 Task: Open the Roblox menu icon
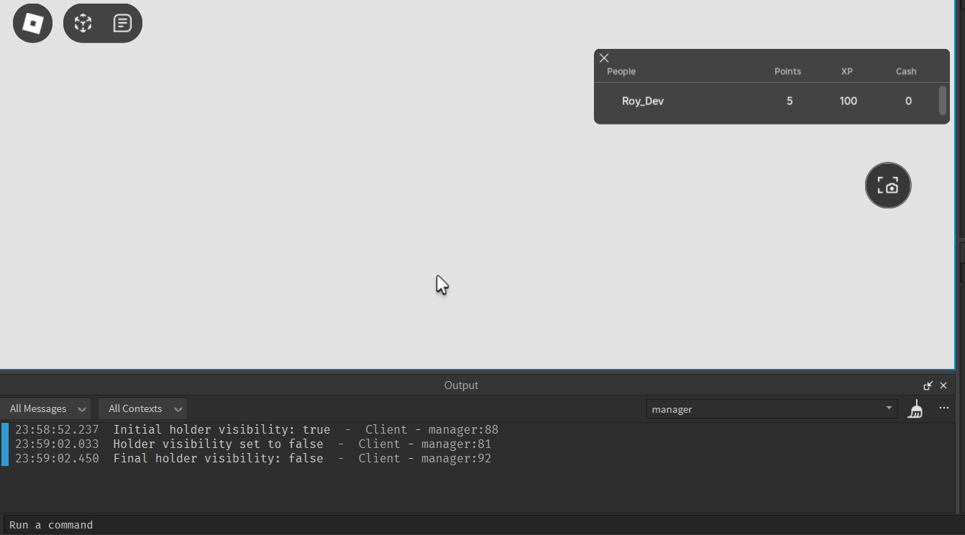32,22
